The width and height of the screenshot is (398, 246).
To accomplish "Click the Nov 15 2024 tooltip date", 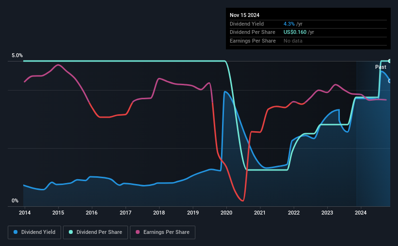I will coord(244,15).
